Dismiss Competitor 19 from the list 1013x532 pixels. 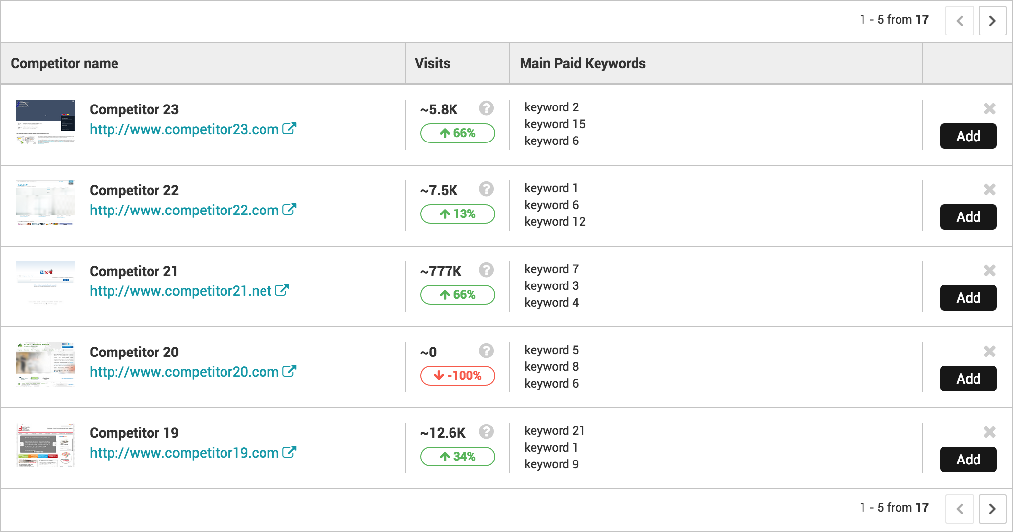(x=989, y=432)
